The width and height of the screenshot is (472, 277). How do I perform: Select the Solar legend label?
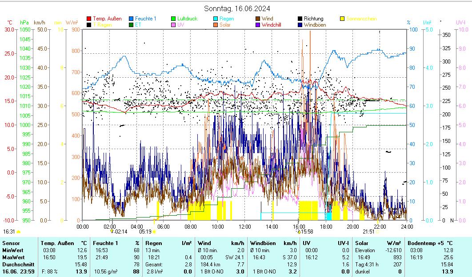[x=225, y=25]
